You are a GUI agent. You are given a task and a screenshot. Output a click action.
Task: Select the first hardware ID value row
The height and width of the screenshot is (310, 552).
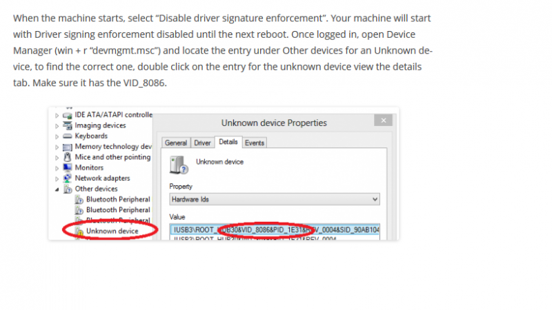click(x=275, y=229)
